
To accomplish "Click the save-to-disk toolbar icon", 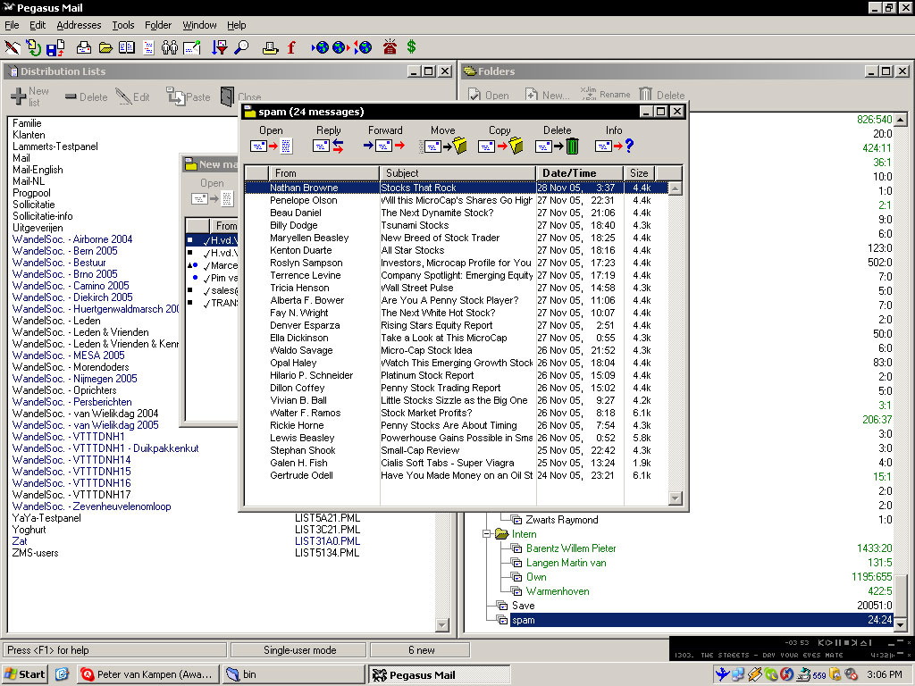I will pos(55,48).
